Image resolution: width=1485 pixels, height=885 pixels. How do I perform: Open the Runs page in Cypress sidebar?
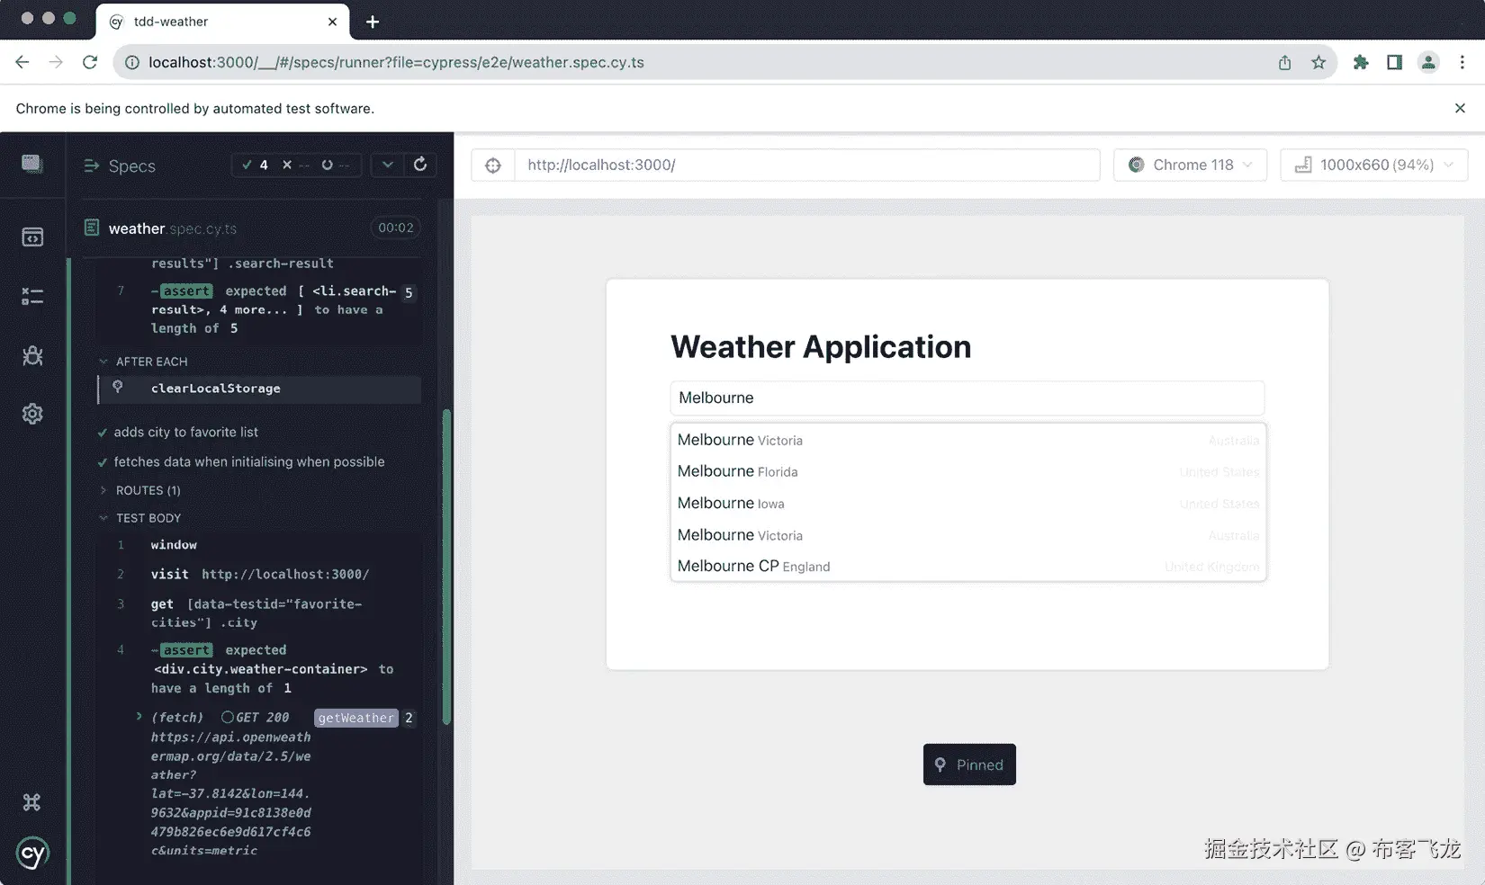(x=32, y=296)
